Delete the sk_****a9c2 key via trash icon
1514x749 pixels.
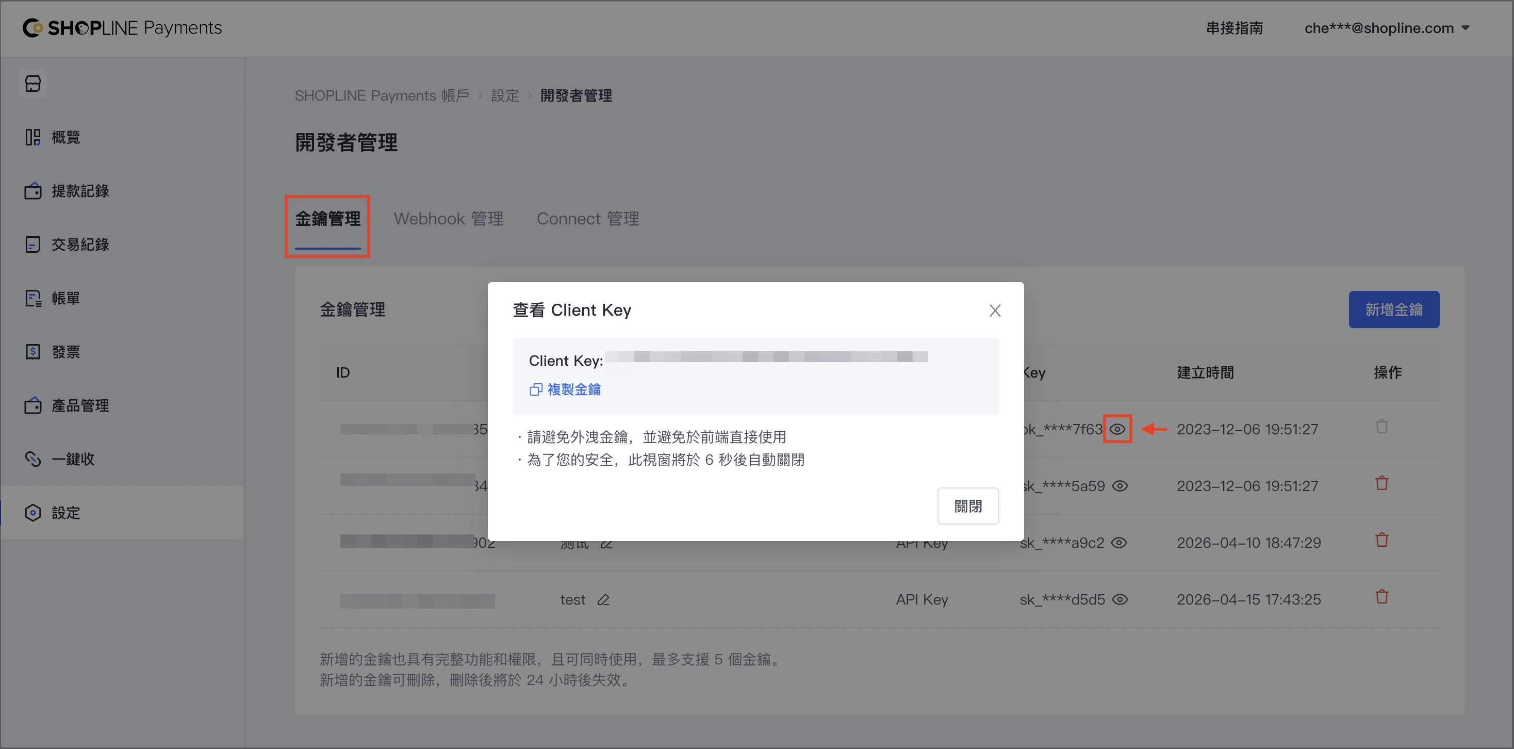click(1382, 540)
